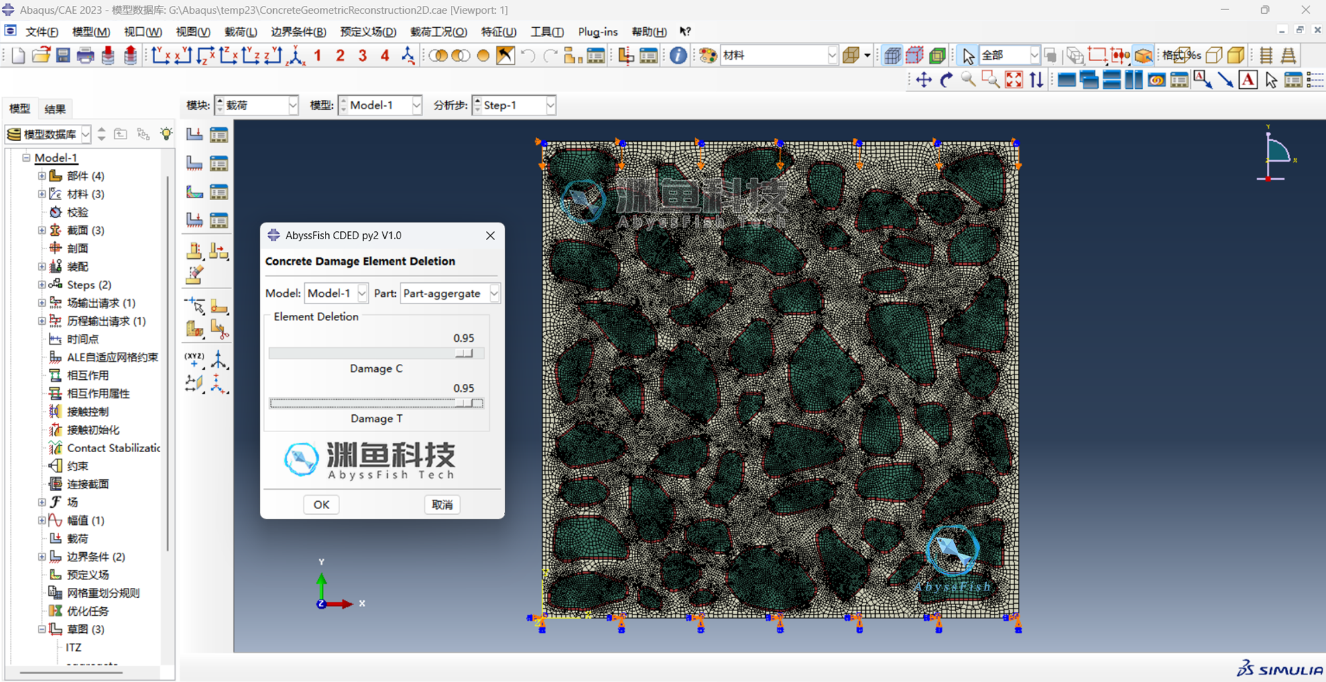Click the model tree lightbulb filter icon
Image resolution: width=1326 pixels, height=682 pixels.
point(166,134)
